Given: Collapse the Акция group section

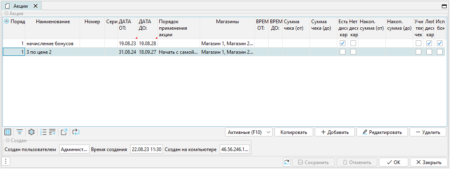Looking at the screenshot, I should pyautogui.click(x=7, y=13).
